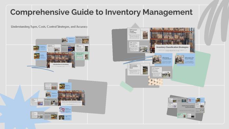229x129 pixels.
Task: Click the subtitle Understanding Types, Costs, Control Strategies
Action: coord(49,27)
